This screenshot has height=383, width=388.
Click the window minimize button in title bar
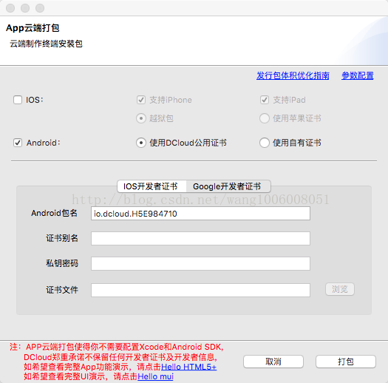[25, 8]
